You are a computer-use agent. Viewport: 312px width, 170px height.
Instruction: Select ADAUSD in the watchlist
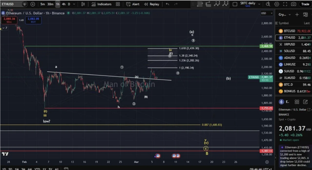[x=294, y=58]
